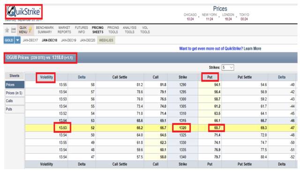Screen dimensions: 300x172
Task: Select the Prices (in $) sheet
Action: [14, 93]
